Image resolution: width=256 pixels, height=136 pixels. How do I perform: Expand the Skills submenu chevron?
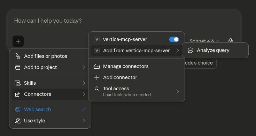point(84,83)
